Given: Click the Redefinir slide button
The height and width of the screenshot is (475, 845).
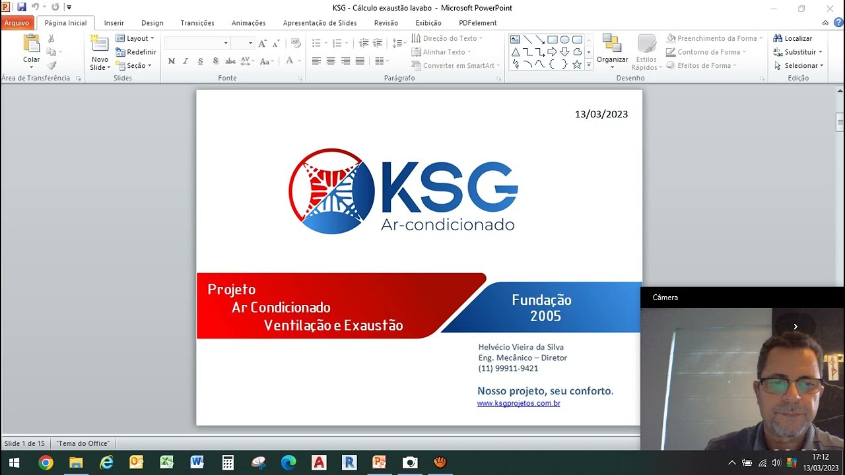Looking at the screenshot, I should coord(136,52).
